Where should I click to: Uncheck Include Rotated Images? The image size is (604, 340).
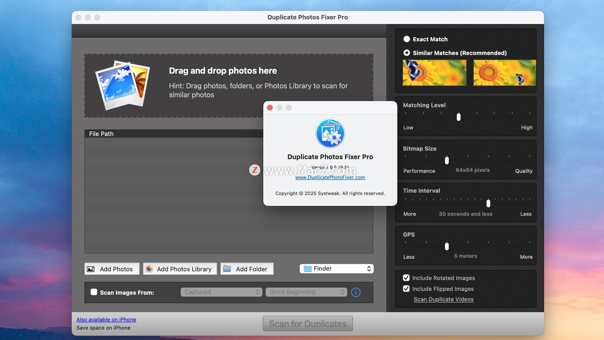click(x=406, y=278)
